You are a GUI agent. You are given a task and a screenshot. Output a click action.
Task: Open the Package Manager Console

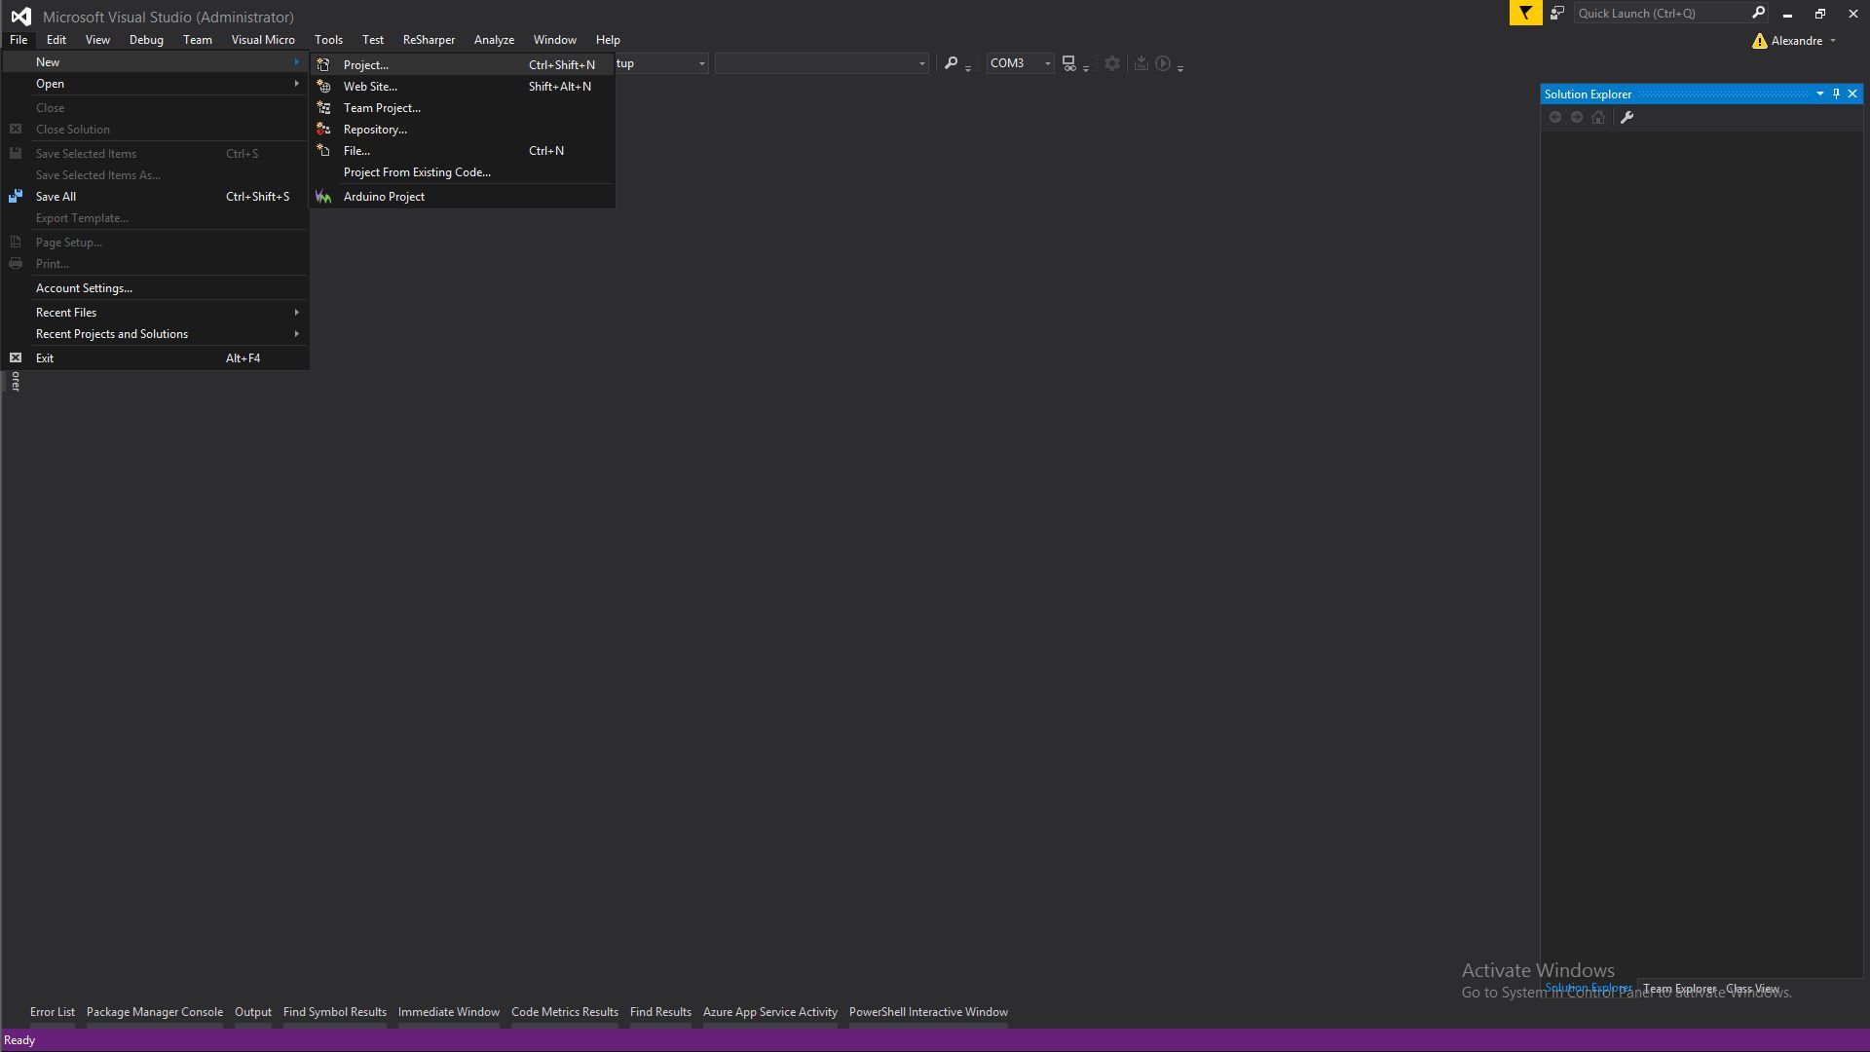[154, 1011]
